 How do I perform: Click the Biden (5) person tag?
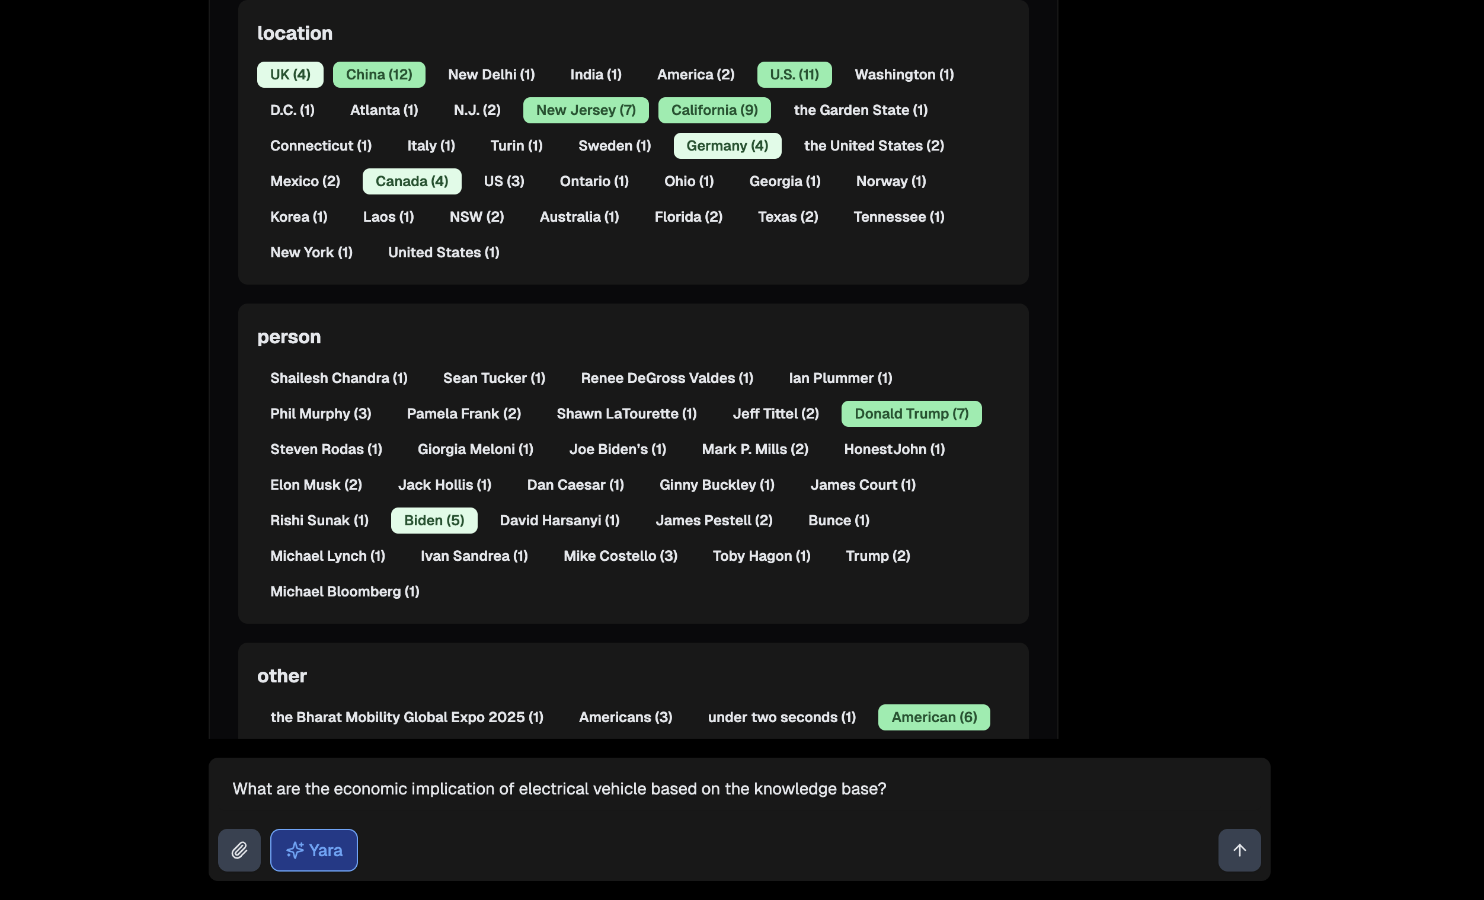click(434, 521)
